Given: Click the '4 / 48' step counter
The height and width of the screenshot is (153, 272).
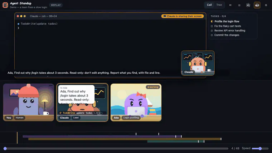Looking at the screenshot, I should tap(235, 148).
